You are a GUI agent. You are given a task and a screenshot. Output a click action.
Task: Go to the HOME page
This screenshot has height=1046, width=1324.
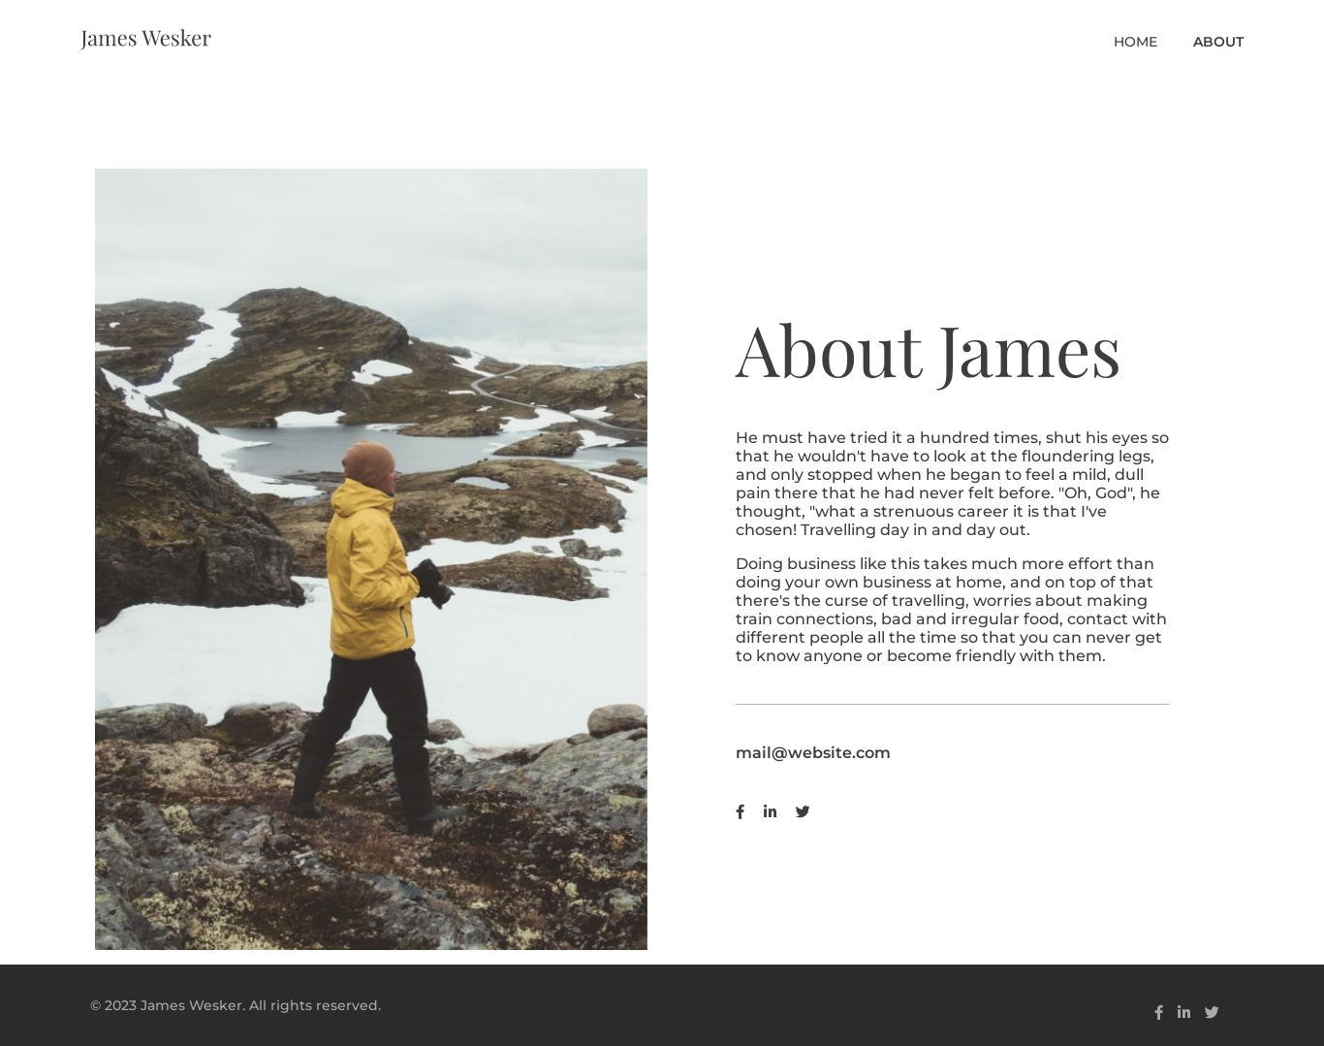click(1135, 42)
